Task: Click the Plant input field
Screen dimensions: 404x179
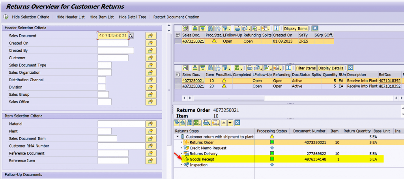Action: pos(105,131)
